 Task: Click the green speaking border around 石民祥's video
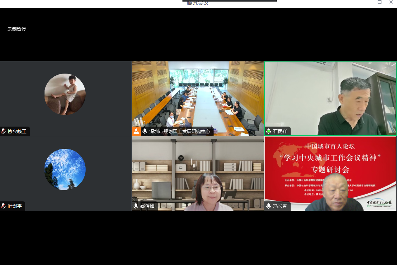330,62
